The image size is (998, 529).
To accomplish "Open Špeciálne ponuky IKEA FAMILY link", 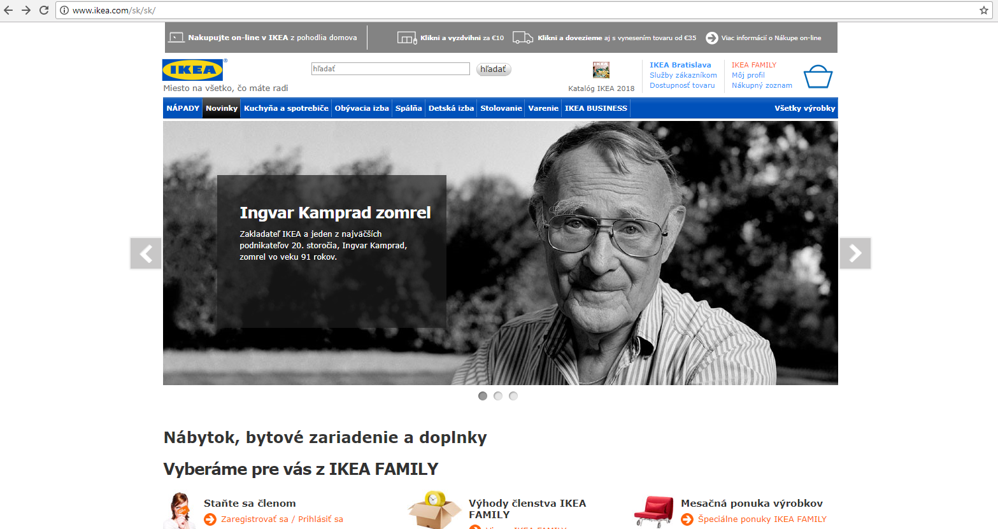I will (762, 519).
